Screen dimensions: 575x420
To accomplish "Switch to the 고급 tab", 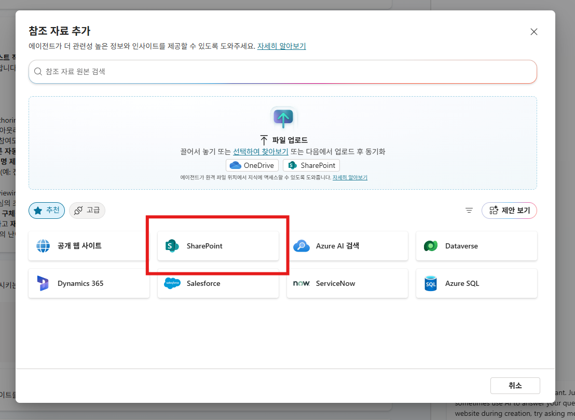I will pyautogui.click(x=87, y=211).
